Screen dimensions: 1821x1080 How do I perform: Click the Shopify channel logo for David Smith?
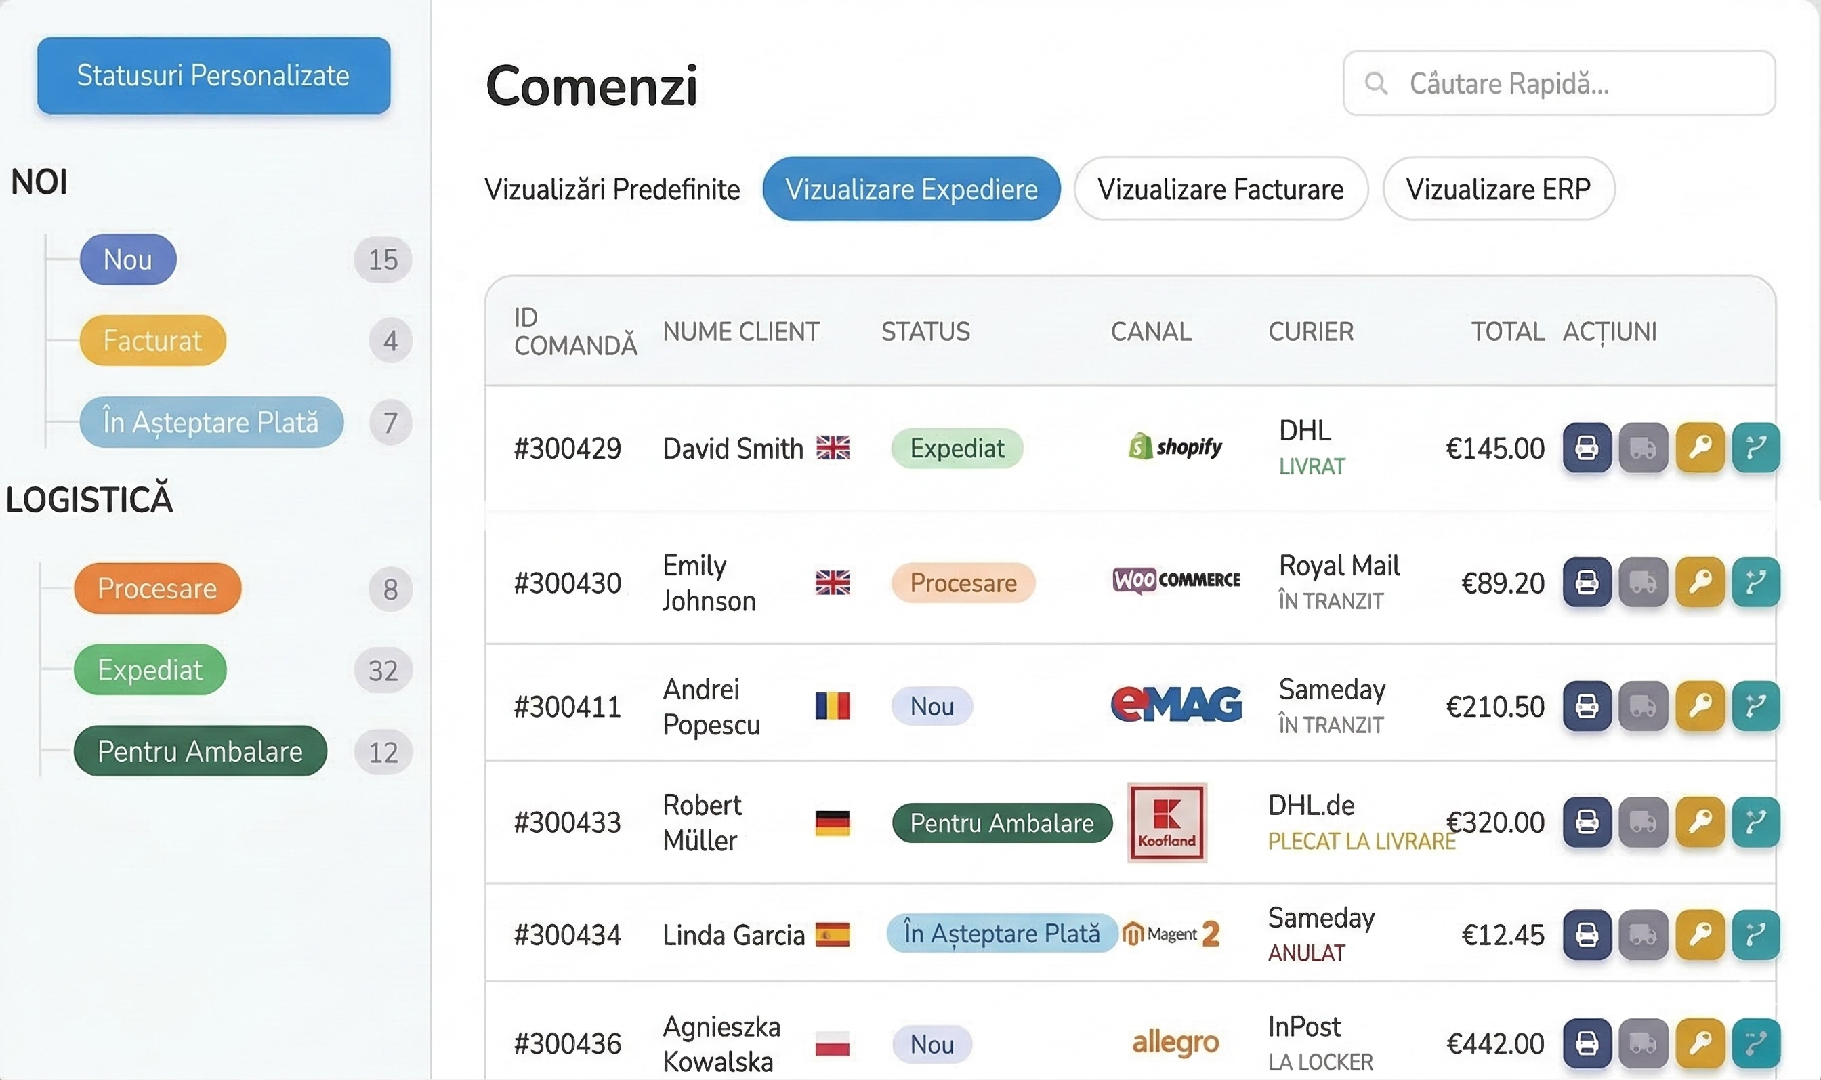point(1174,446)
